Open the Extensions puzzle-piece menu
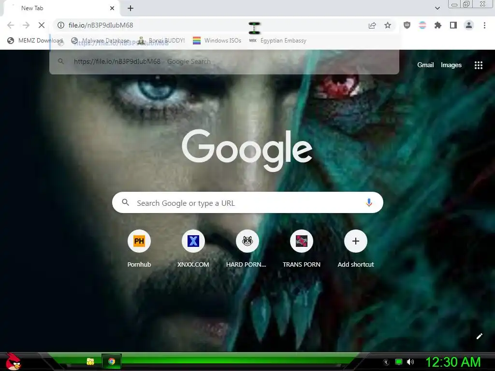Screen dimensions: 495x371 point(438,25)
